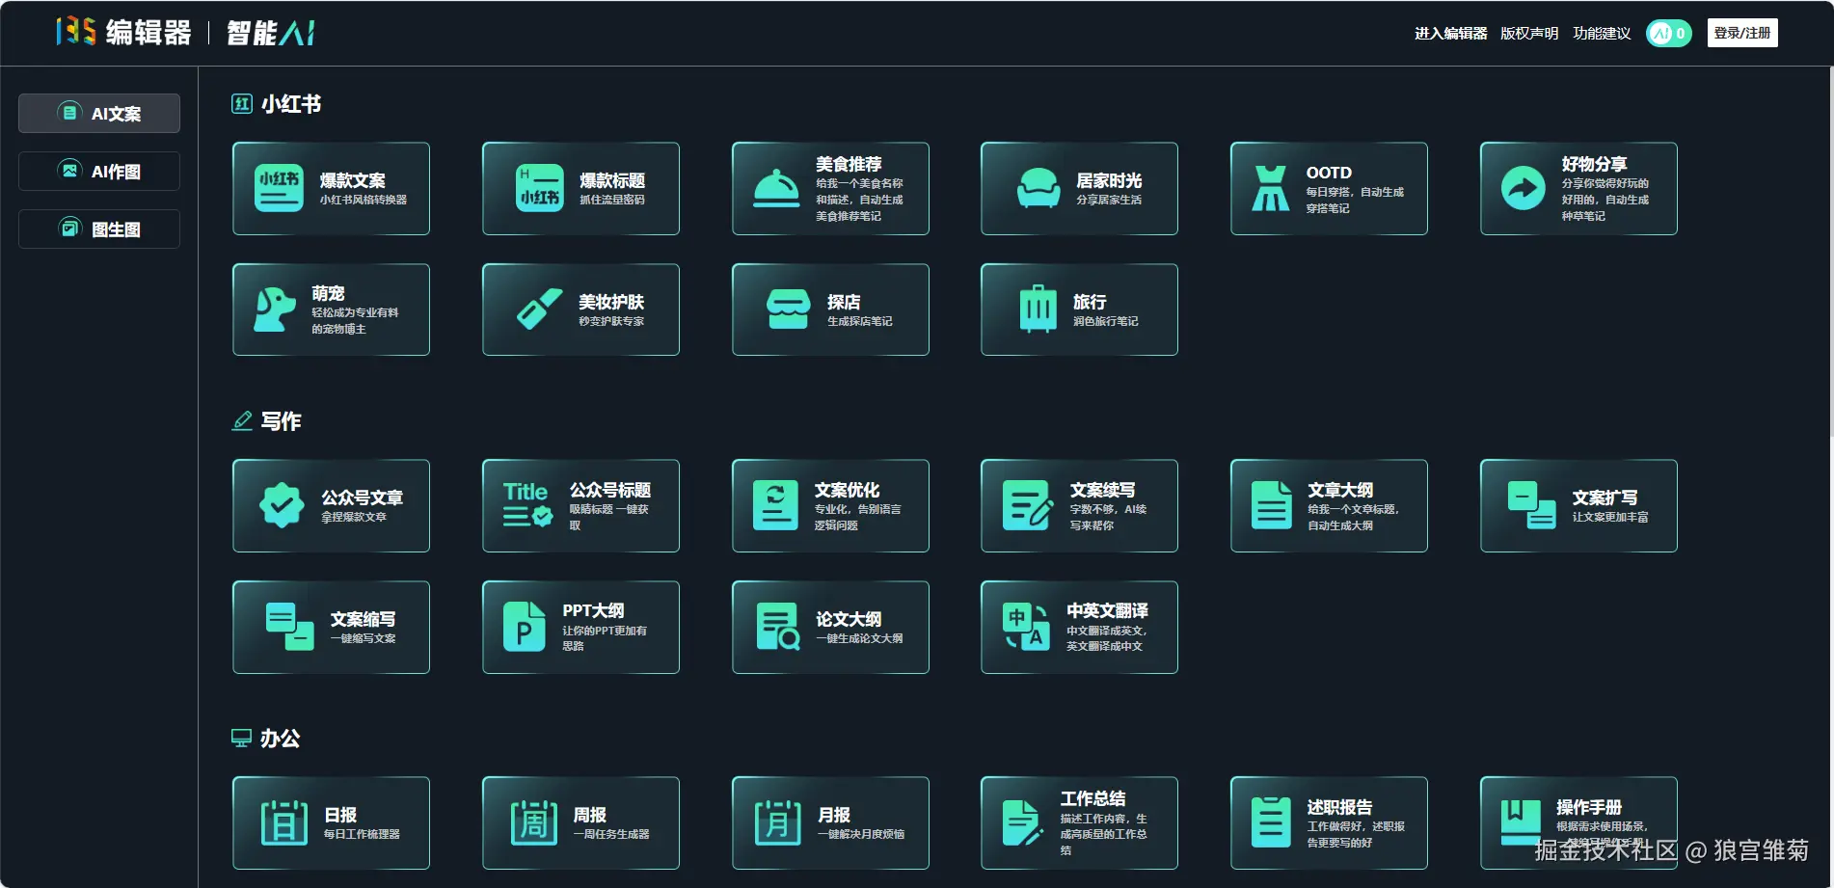Viewport: 1834px width, 888px height.
Task: Click the 进入编辑器 link
Action: point(1451,34)
